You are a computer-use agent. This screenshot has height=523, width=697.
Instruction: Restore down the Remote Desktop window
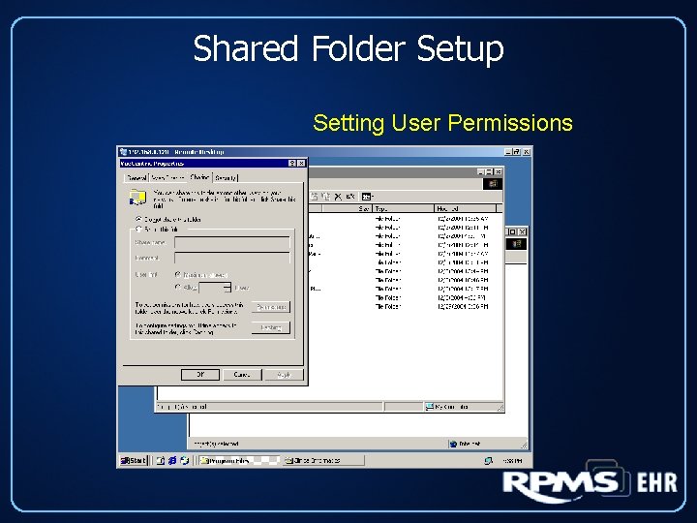pyautogui.click(x=517, y=152)
